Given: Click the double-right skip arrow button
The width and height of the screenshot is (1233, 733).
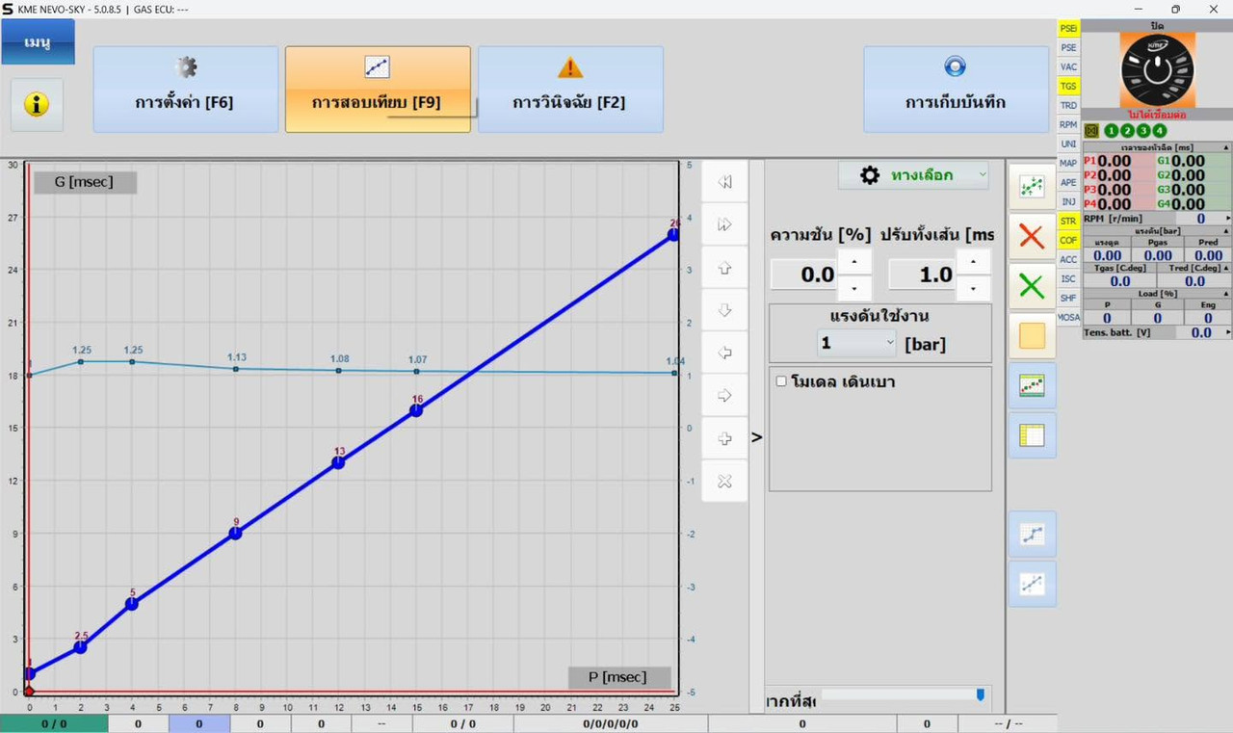Looking at the screenshot, I should pyautogui.click(x=725, y=224).
